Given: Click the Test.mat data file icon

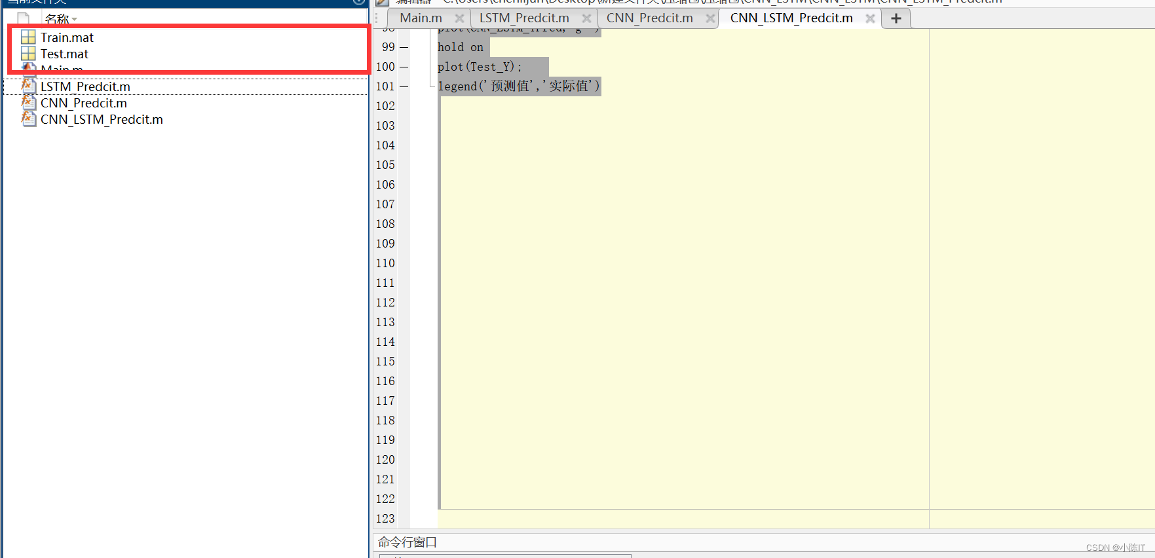Looking at the screenshot, I should tap(28, 54).
